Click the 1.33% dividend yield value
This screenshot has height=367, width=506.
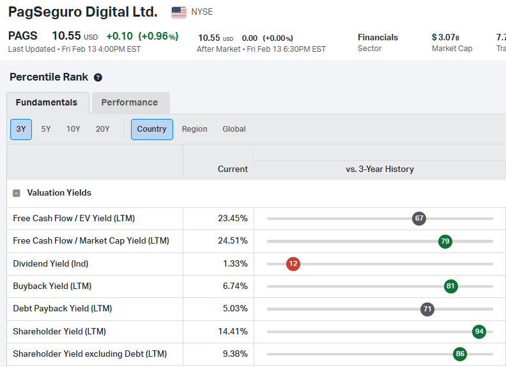click(x=235, y=264)
